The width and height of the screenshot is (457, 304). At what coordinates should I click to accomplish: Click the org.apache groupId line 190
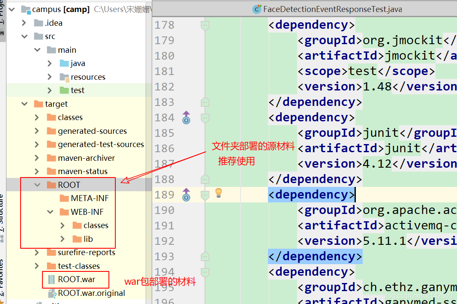(x=377, y=210)
